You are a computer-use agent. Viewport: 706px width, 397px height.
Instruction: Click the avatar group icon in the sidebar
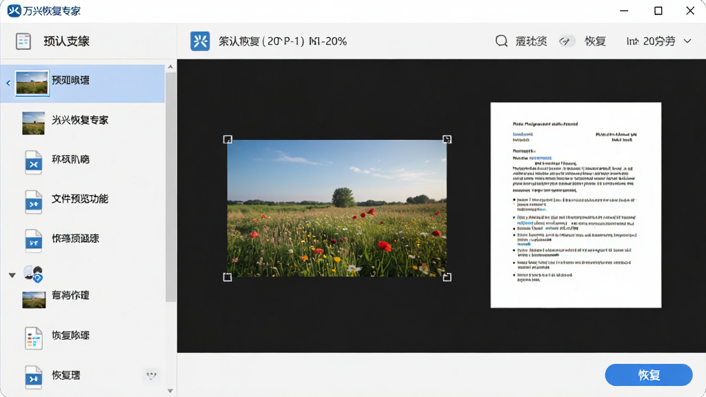click(x=33, y=273)
